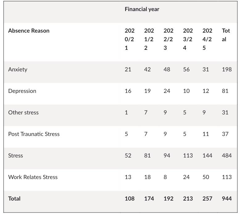The height and width of the screenshot is (215, 241).
Task: Select Depression value 24 for 2022/23
Action: click(167, 91)
